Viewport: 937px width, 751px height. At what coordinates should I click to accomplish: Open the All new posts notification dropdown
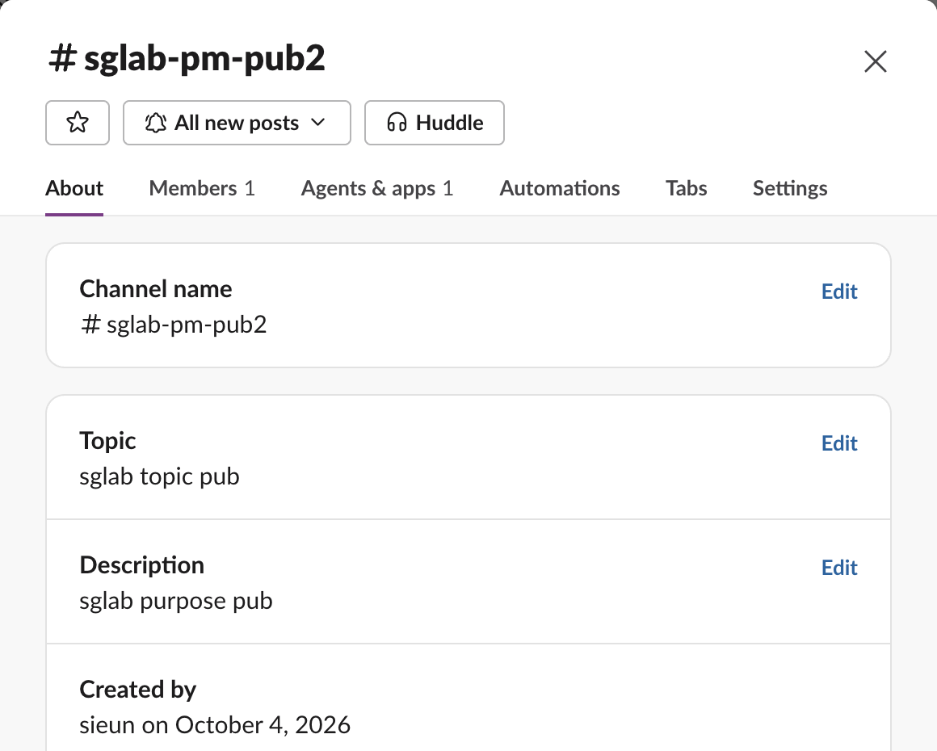point(237,123)
